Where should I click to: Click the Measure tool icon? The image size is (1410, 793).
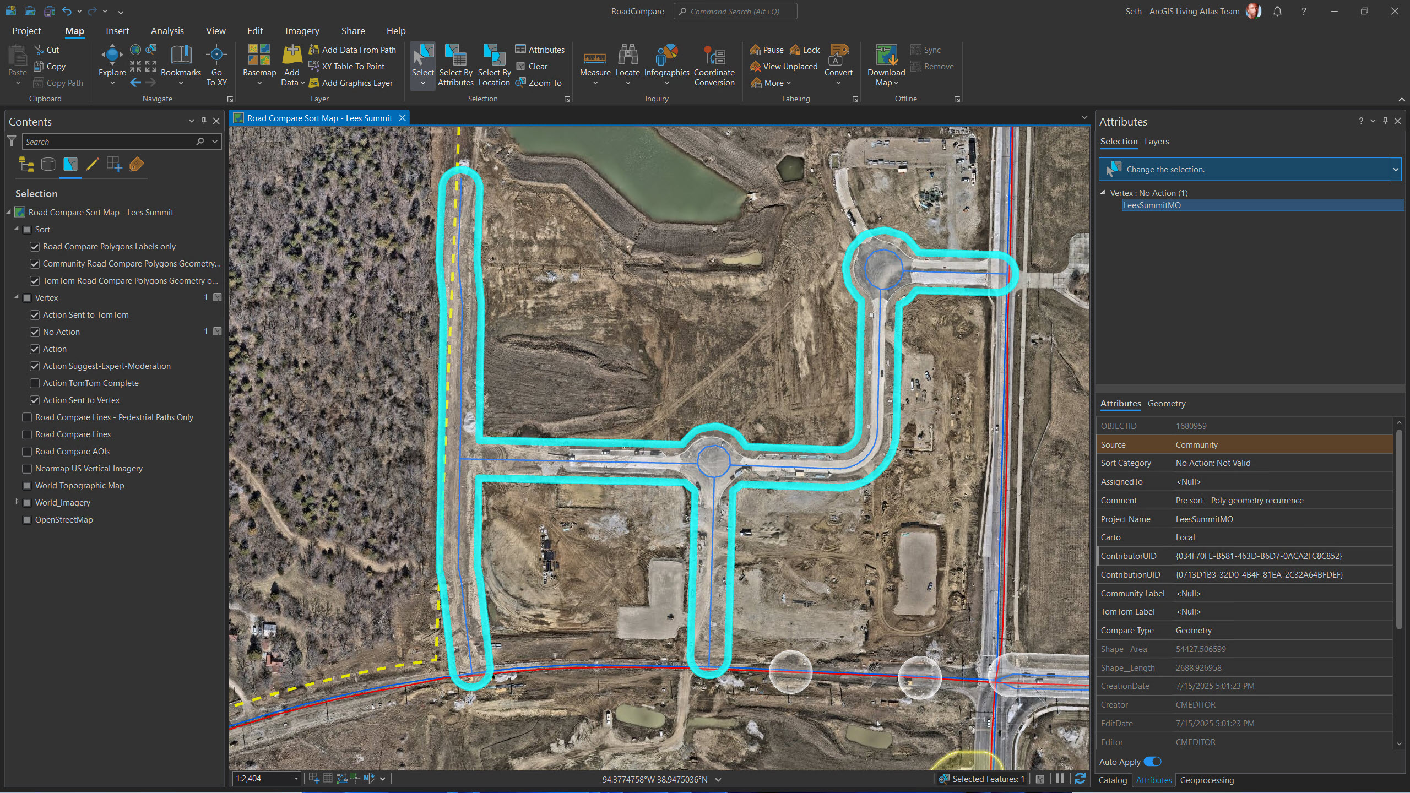coord(595,57)
